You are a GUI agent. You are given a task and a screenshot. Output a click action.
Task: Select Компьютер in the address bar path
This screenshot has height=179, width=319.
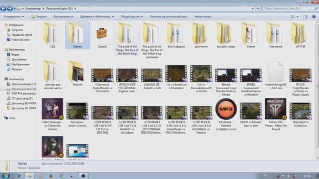(x=33, y=9)
